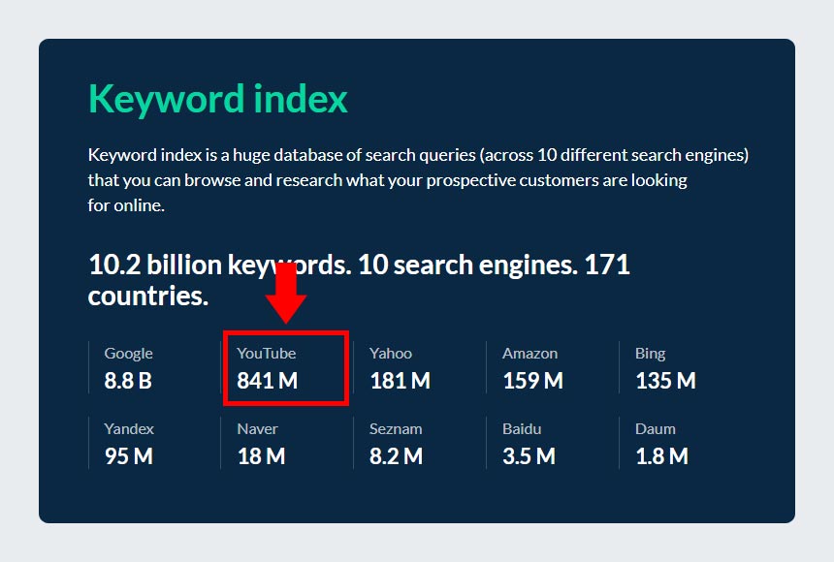Viewport: 834px width, 562px height.
Task: Click the 841 M YouTube value
Action: coord(267,381)
